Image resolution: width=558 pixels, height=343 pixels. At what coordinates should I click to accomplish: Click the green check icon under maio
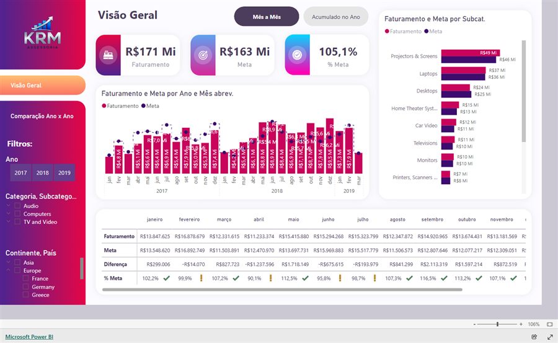(x=305, y=278)
